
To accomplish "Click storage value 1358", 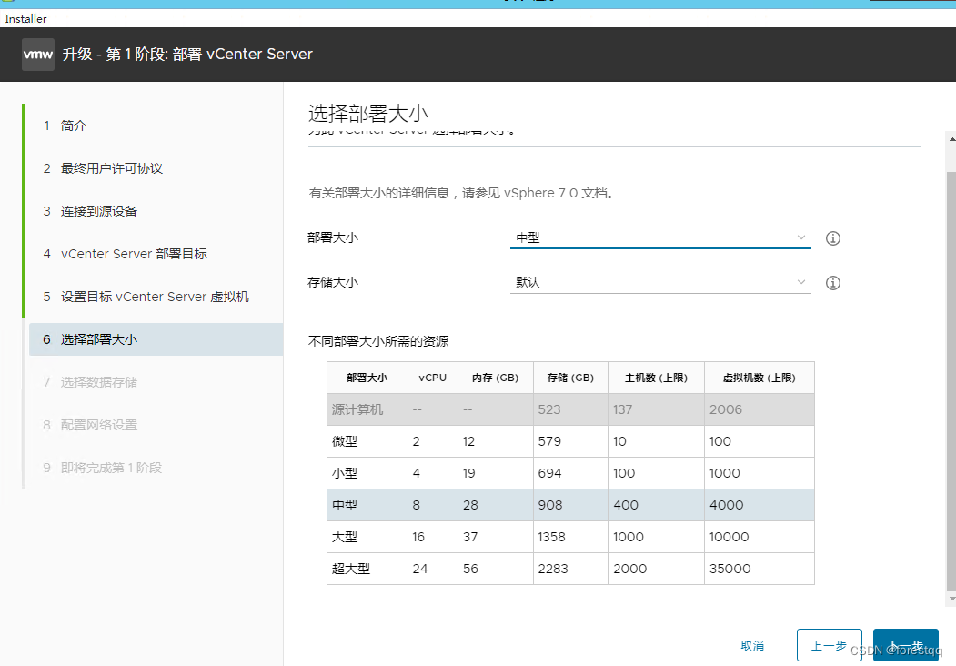I will 552,537.
